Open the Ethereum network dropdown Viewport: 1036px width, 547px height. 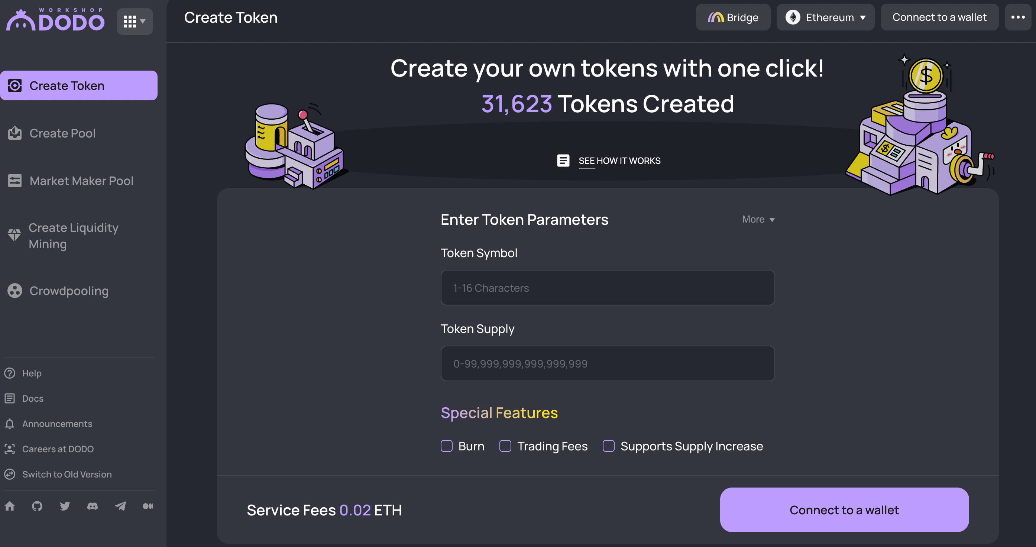point(825,17)
